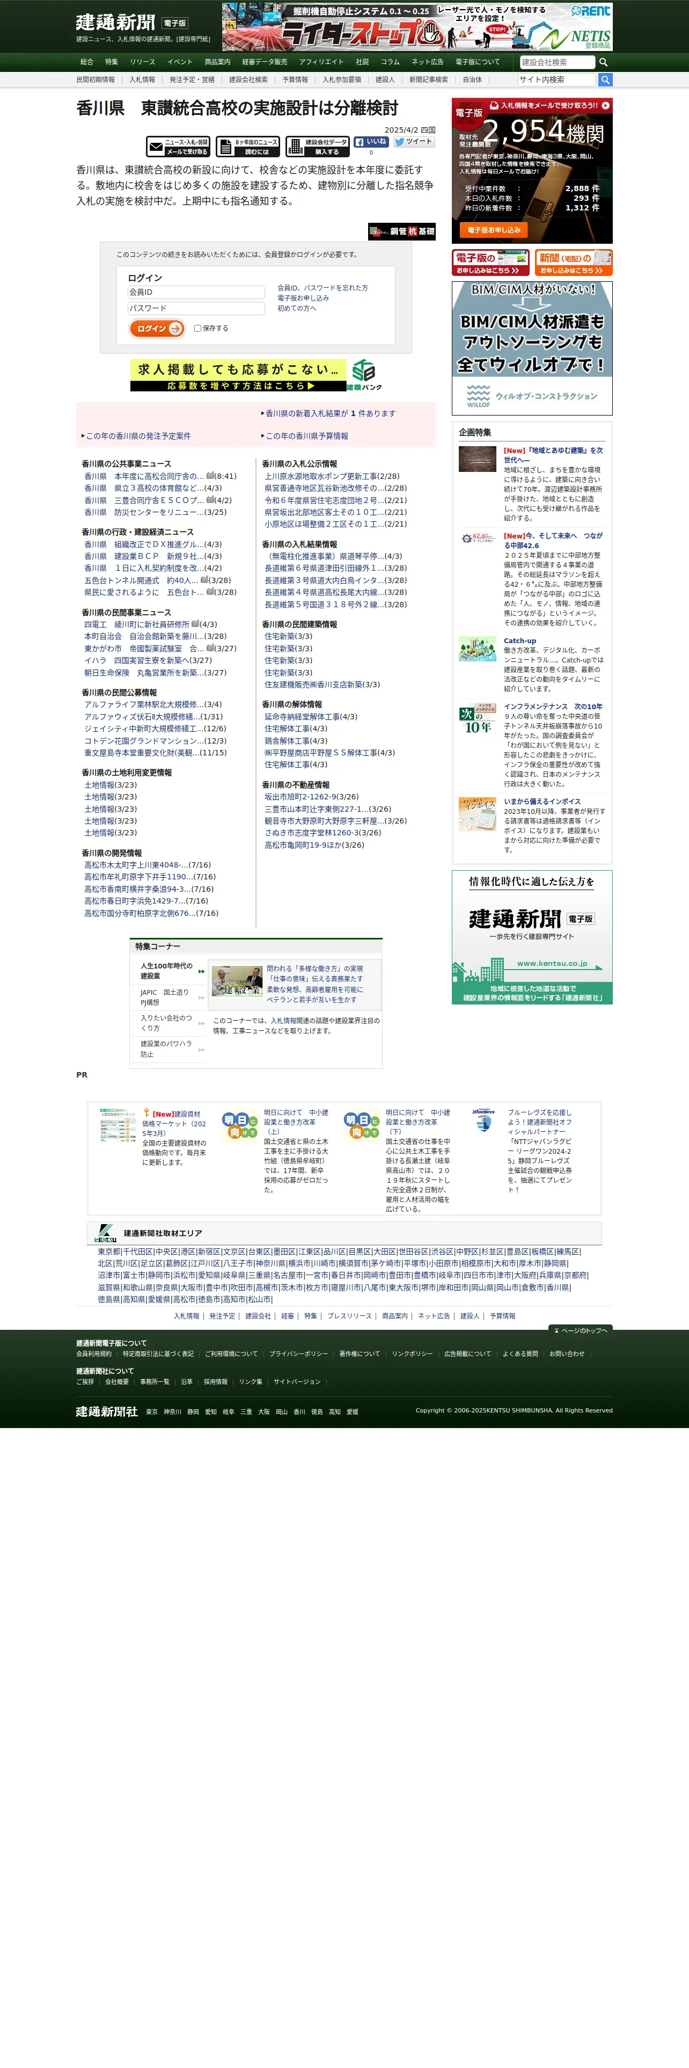
Task: Open この年の香川県予算情報 link
Action: tap(306, 436)
